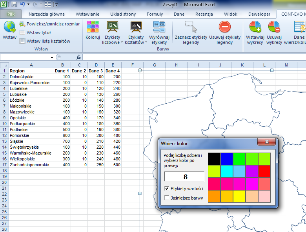Pick the red color swatch
Image resolution: width=306 pixels, height=232 pixels.
[x=264, y=171]
